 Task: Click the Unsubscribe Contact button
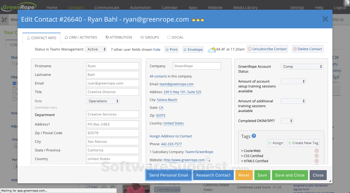[x=267, y=49]
